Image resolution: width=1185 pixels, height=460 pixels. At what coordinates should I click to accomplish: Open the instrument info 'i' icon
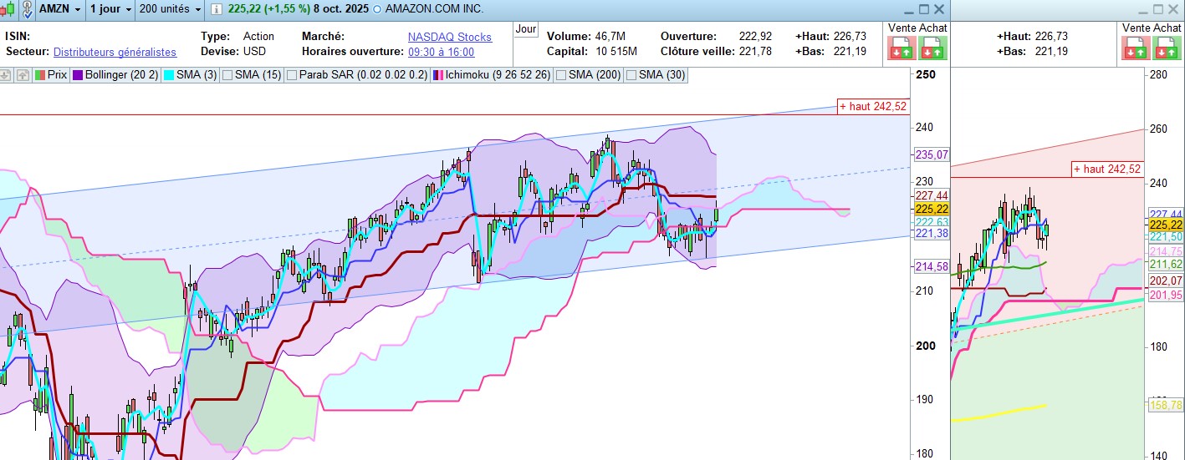pyautogui.click(x=217, y=9)
